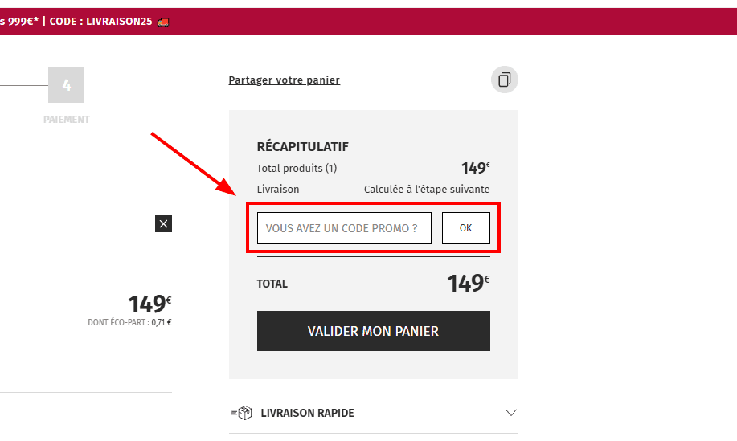This screenshot has width=737, height=441.
Task: Click the item price 149€ beside the eco-part
Action: click(x=149, y=304)
